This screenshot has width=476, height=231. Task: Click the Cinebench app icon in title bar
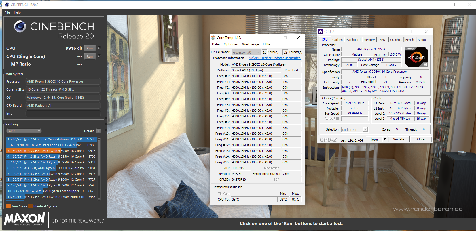coord(7,5)
